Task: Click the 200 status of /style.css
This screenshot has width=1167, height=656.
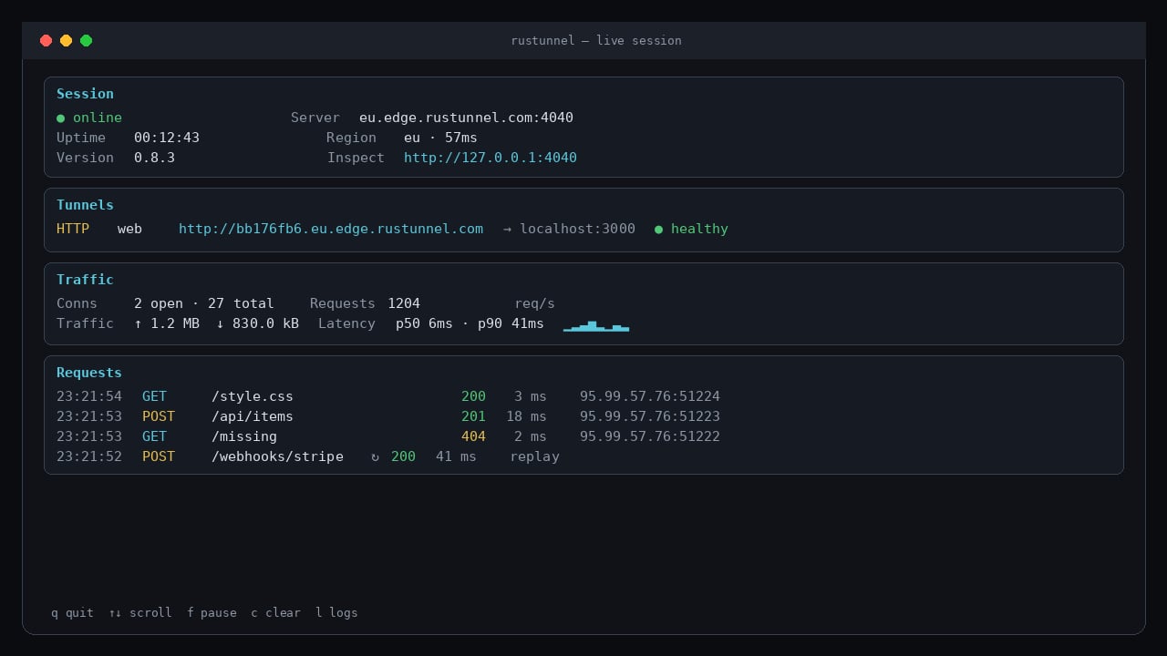Action: coord(473,396)
